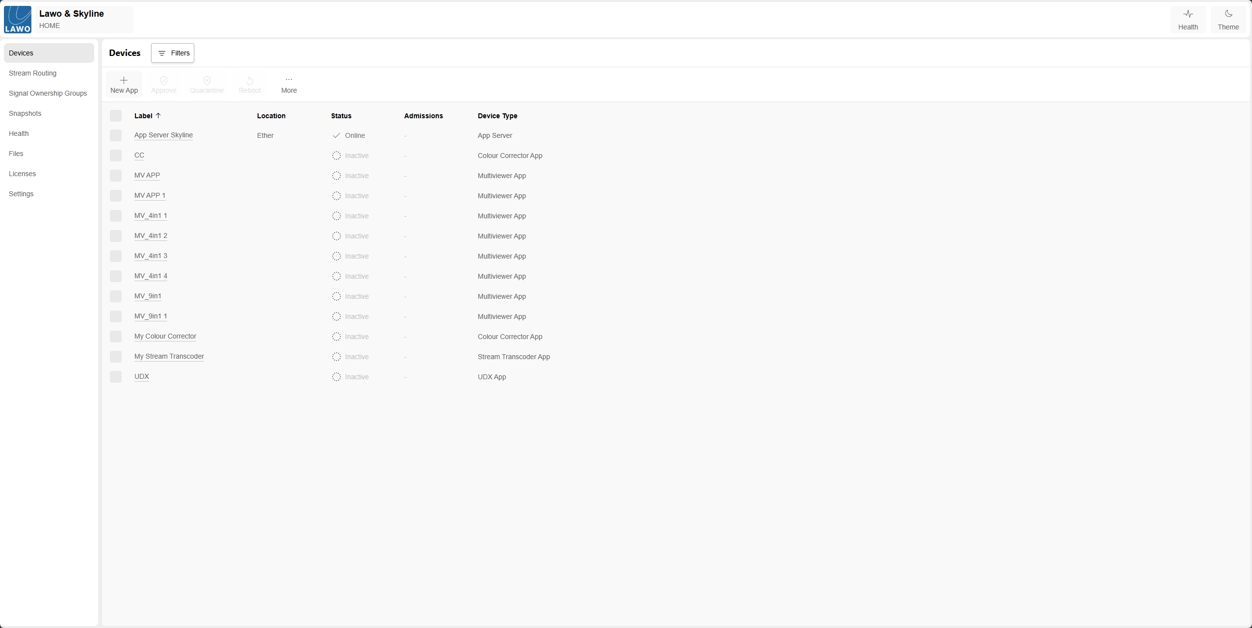Open the MV APP device link
1252x628 pixels.
click(x=147, y=176)
